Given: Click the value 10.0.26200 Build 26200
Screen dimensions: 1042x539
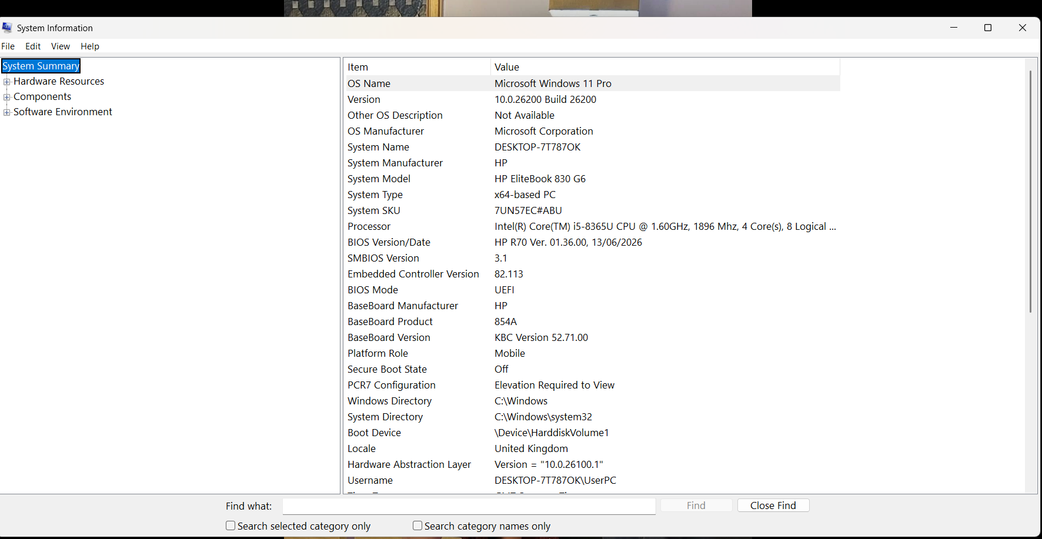Looking at the screenshot, I should (545, 99).
